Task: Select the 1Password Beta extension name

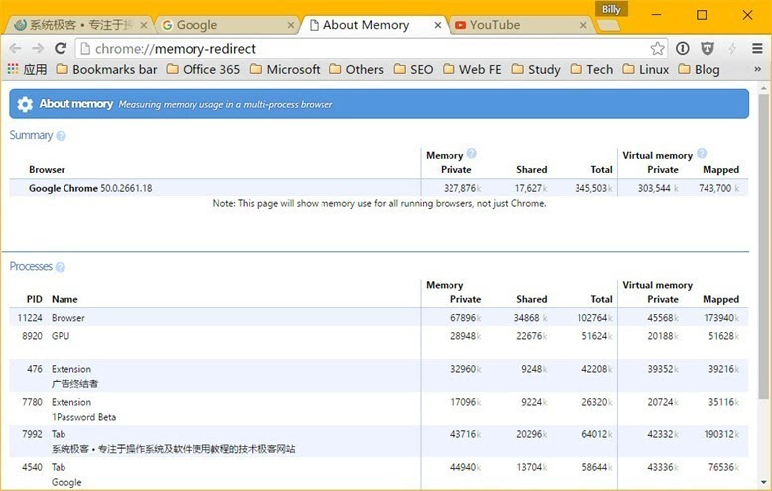Action: tap(83, 417)
